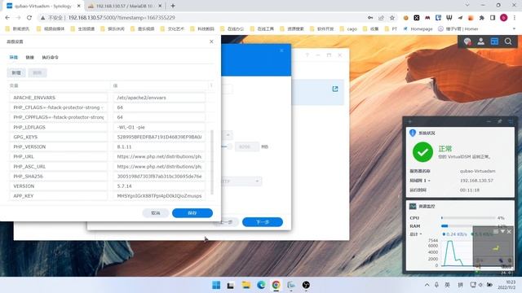This screenshot has height=293, width=522.
Task: Reload the current browser page
Action: coord(29,18)
